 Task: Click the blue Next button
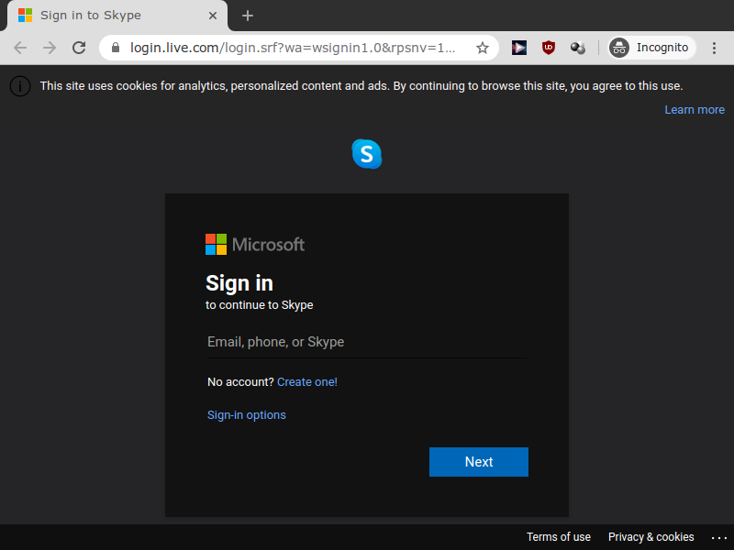coord(479,462)
